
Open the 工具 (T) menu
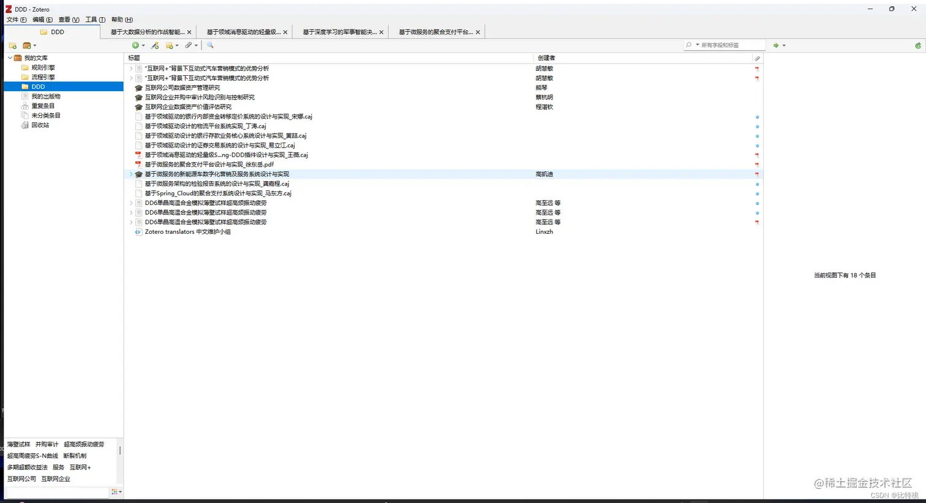coord(96,20)
